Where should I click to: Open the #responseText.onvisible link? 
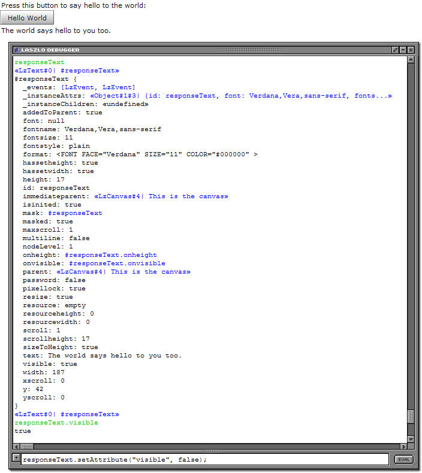(x=117, y=263)
